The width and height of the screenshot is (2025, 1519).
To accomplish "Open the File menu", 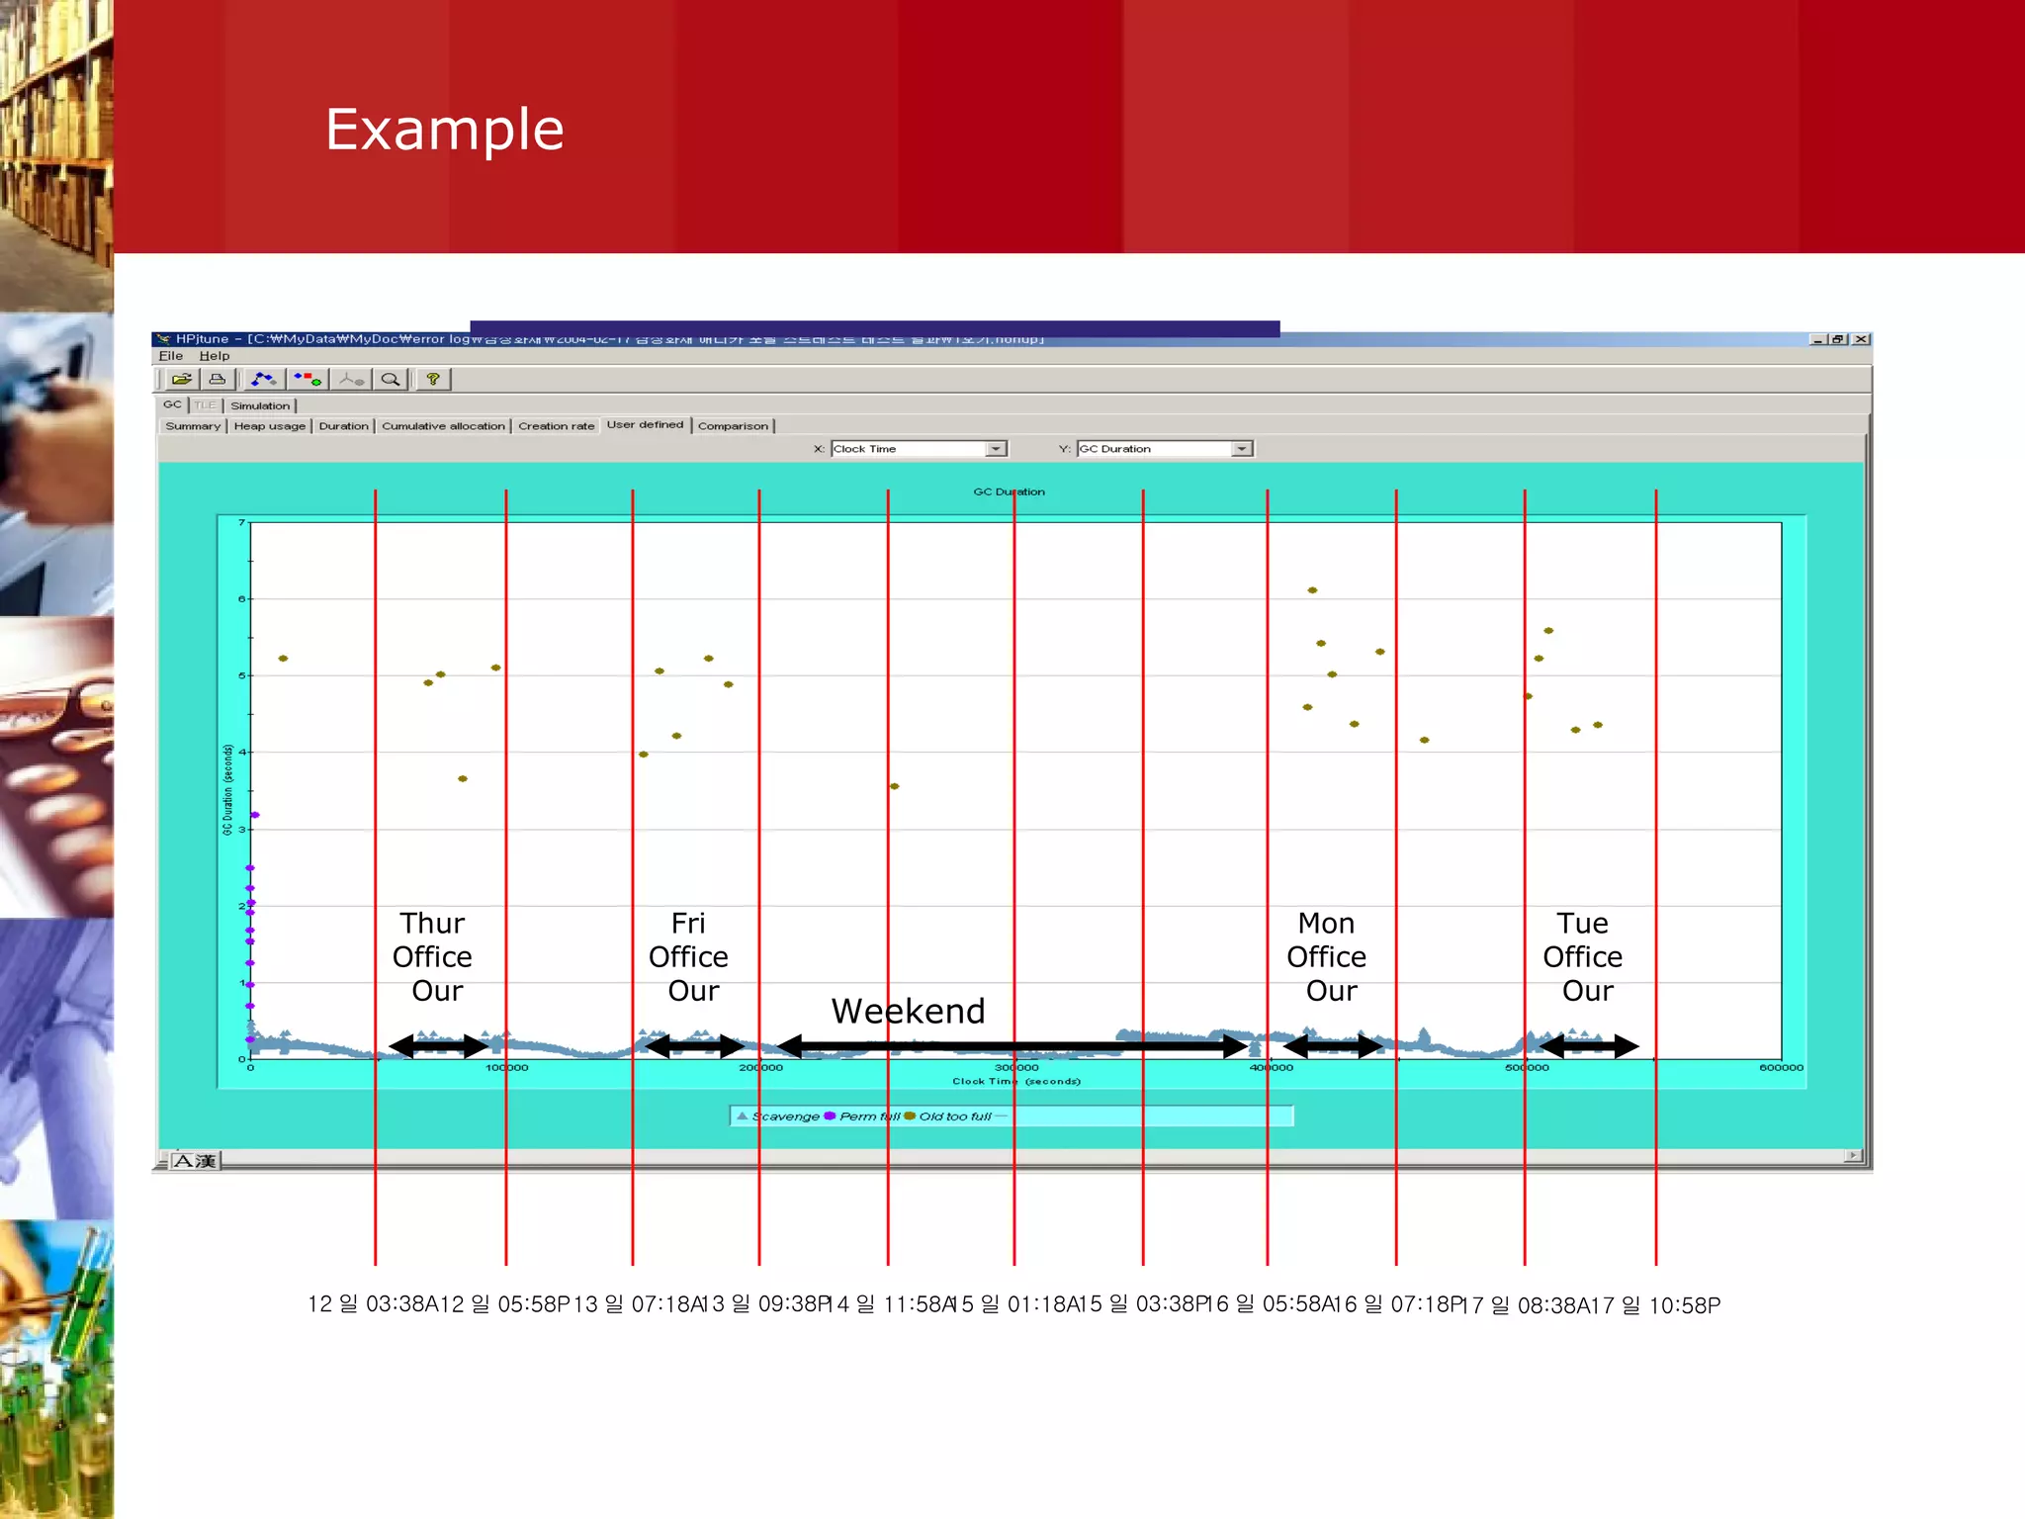I will click(171, 356).
